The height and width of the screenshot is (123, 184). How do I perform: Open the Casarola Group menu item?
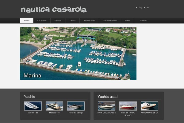[x=110, y=21]
